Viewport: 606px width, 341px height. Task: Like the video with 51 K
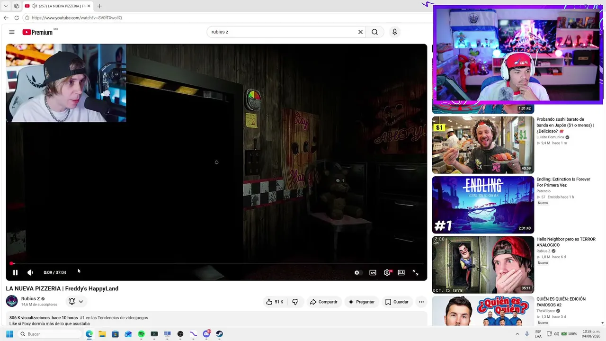(x=275, y=302)
